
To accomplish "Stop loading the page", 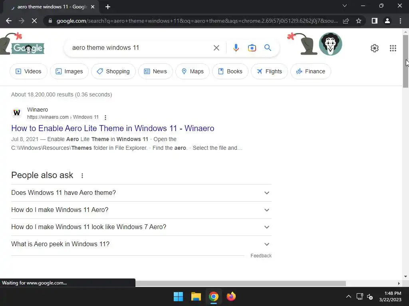I will pyautogui.click(x=34, y=21).
